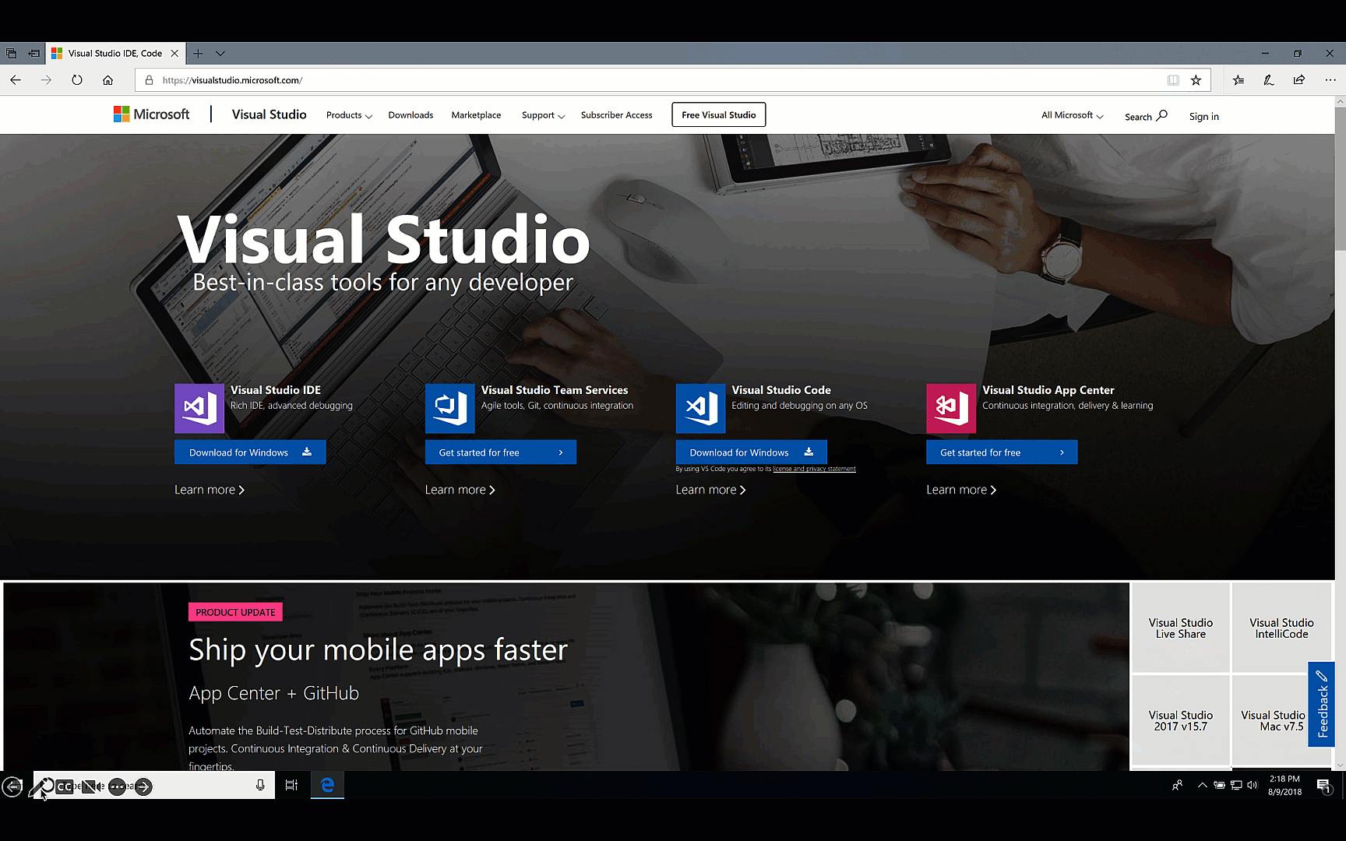Click the Cortana microphone icon

(260, 786)
